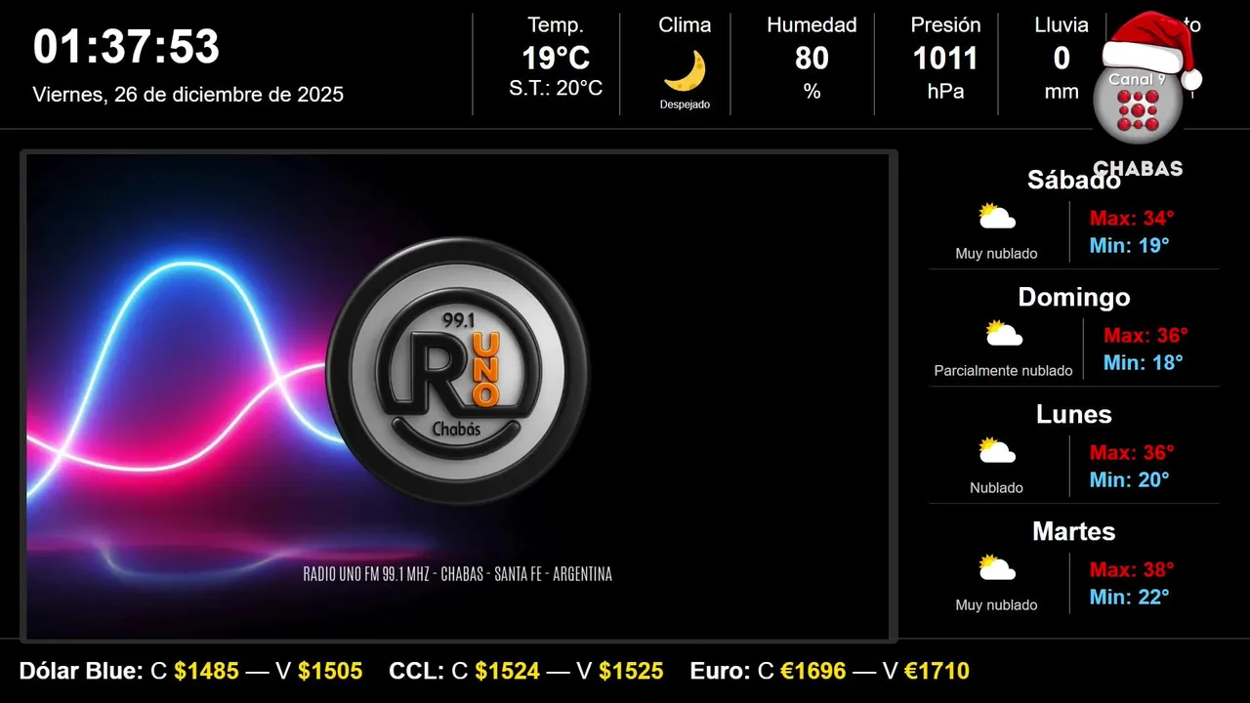Image resolution: width=1250 pixels, height=703 pixels.
Task: Select the Martes forecast heading
Action: (1073, 531)
